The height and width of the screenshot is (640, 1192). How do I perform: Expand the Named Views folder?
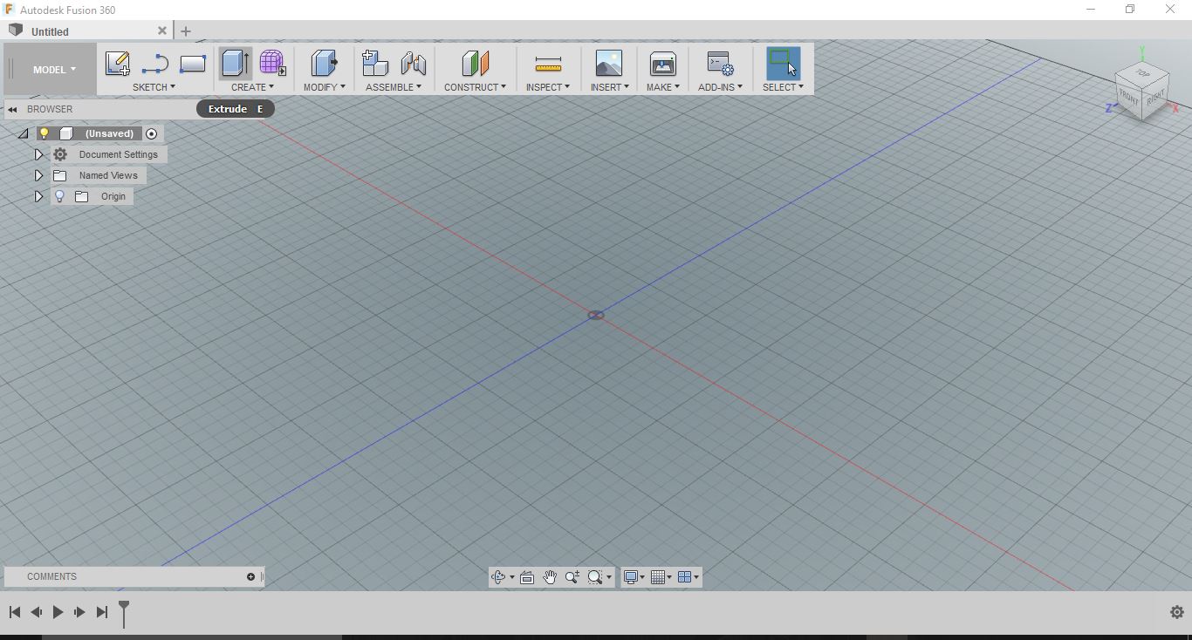pyautogui.click(x=38, y=175)
